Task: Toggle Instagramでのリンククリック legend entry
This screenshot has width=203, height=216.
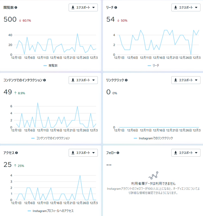Action: click(x=153, y=138)
